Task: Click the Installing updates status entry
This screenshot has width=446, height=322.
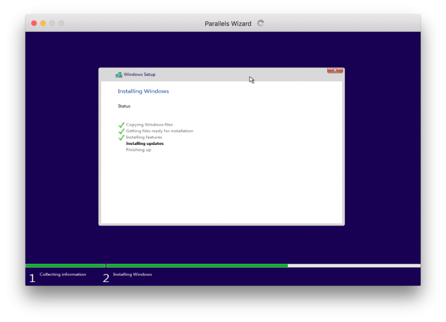Action: [x=145, y=143]
